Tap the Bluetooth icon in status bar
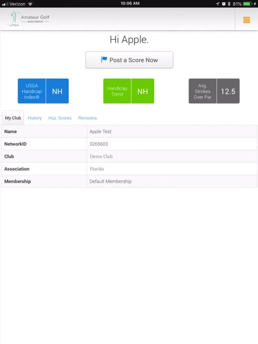This screenshot has width=258, height=344. 229,4
